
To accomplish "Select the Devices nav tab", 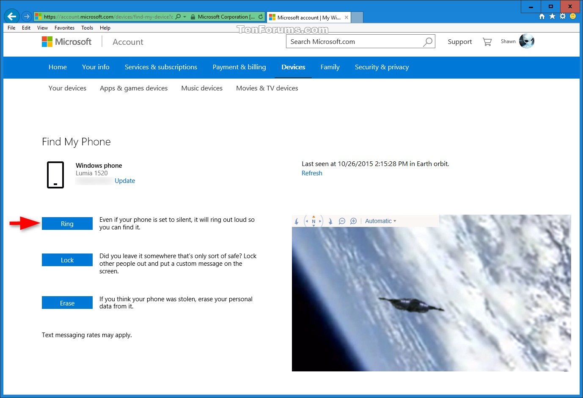I will [293, 67].
